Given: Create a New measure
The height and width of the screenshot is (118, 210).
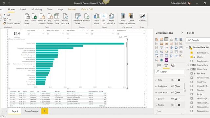Looking at the screenshot, I should pyautogui.click(x=123, y=19).
